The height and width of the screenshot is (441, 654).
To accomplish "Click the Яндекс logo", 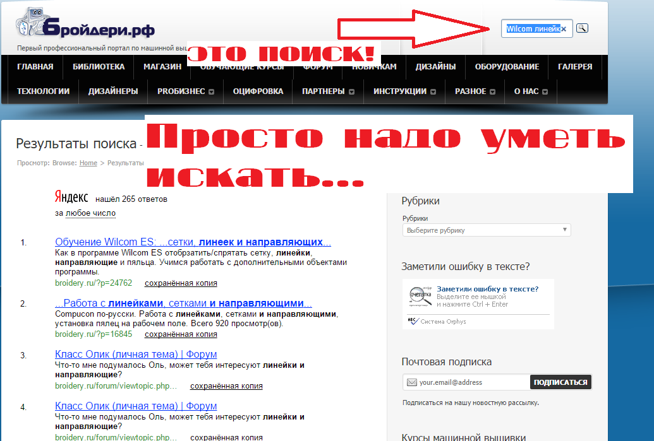I will (71, 197).
